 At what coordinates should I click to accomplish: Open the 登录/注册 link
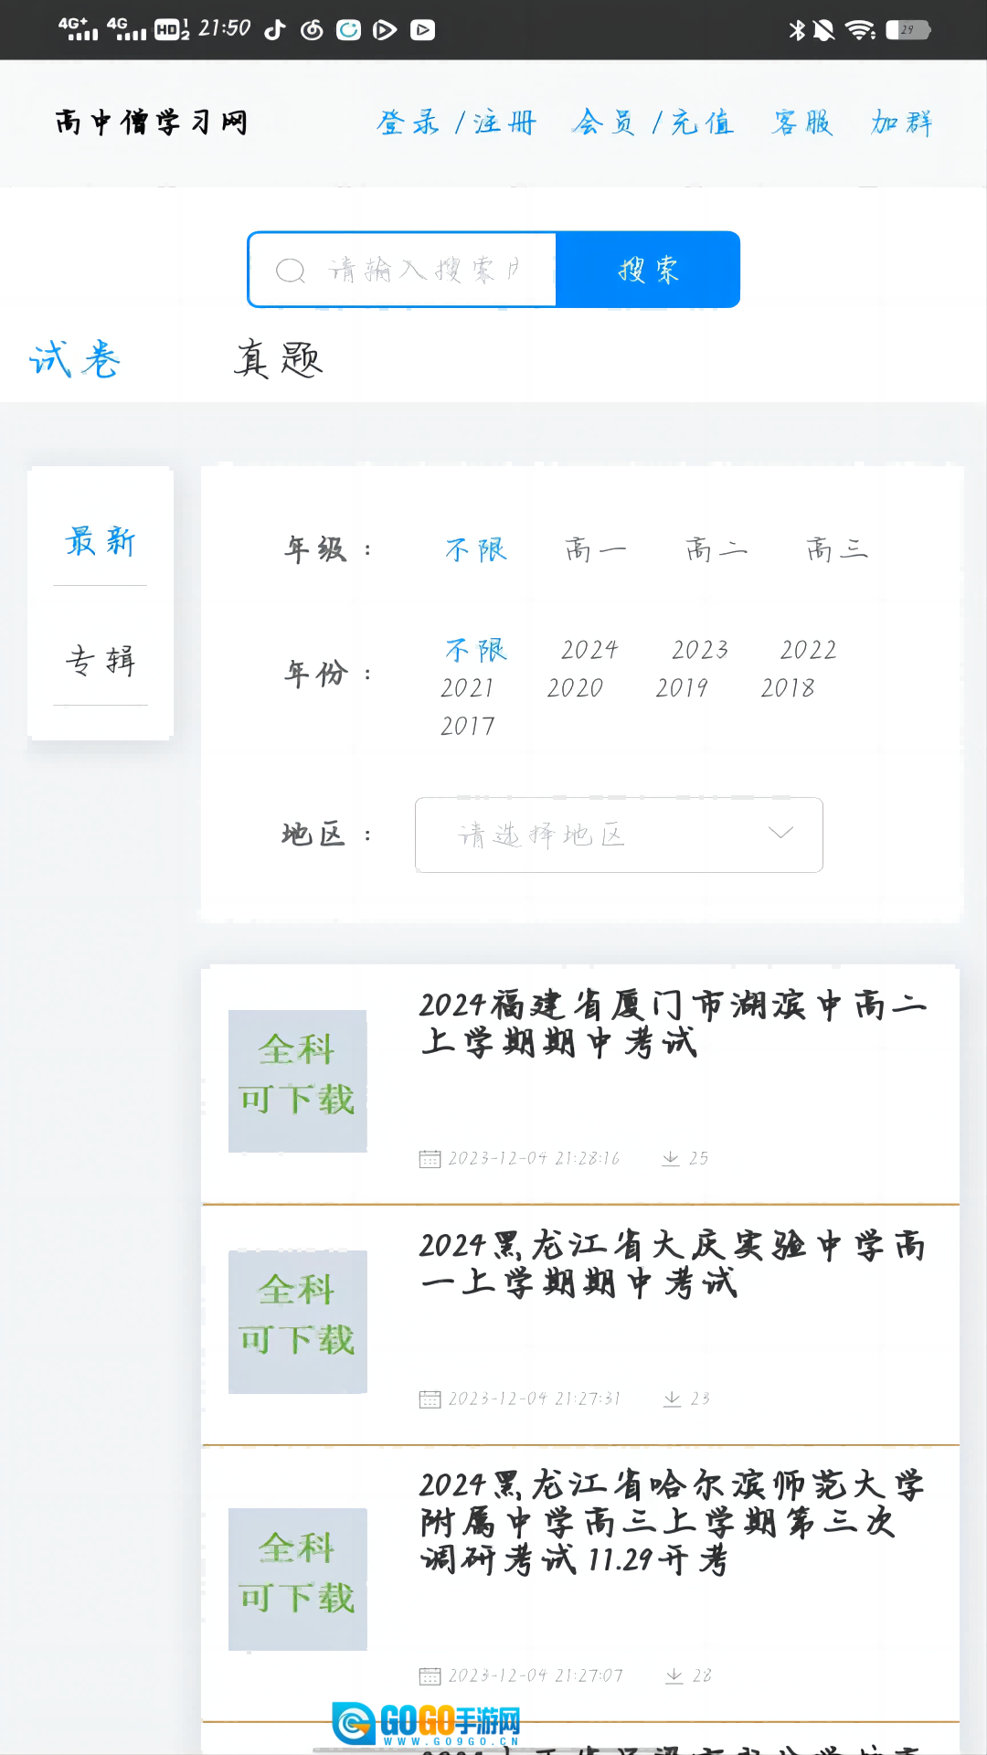click(x=456, y=122)
